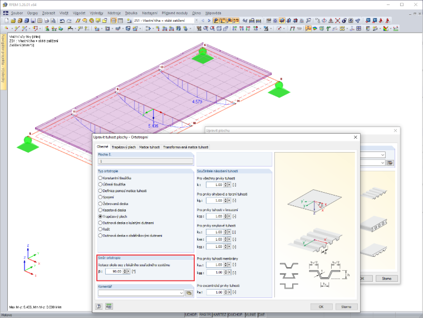The height and width of the screenshot is (318, 423).
Task: Open first dropdown in Upravit plochu window
Action: [x=382, y=155]
